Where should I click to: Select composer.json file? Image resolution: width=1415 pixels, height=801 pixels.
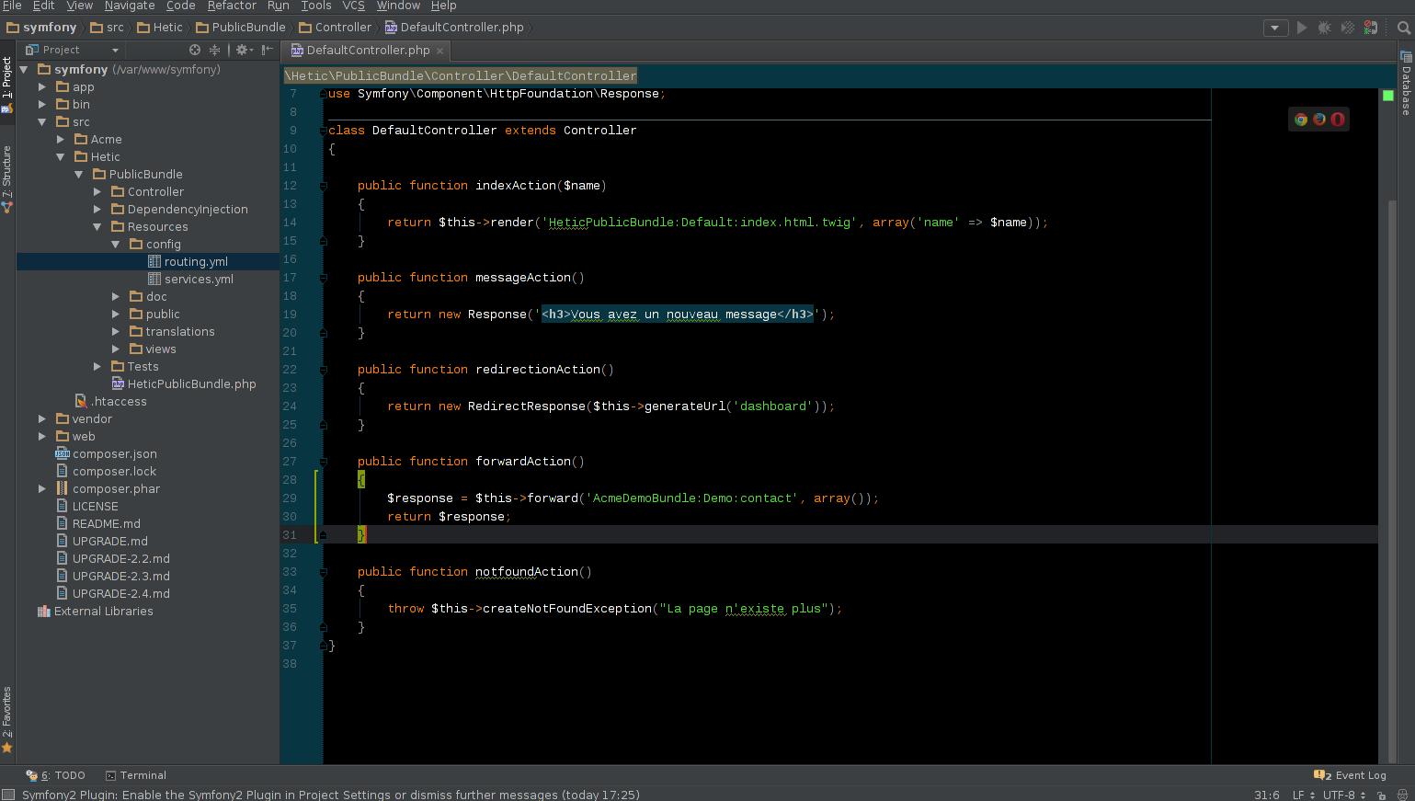tap(106, 454)
